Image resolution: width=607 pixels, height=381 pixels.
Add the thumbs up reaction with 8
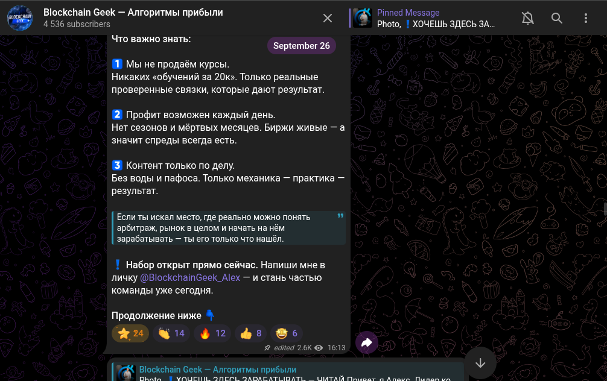(x=250, y=333)
